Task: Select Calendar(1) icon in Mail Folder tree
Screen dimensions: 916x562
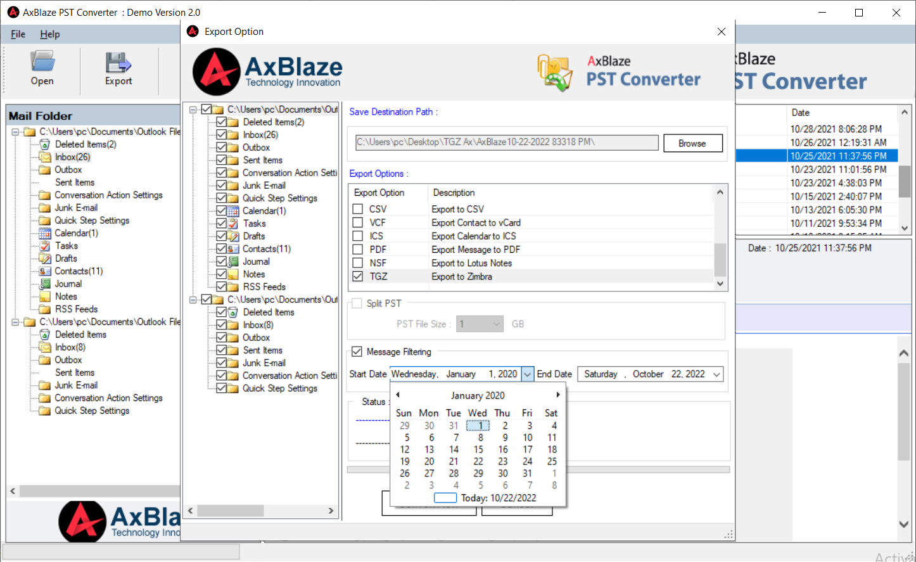Action: [45, 233]
